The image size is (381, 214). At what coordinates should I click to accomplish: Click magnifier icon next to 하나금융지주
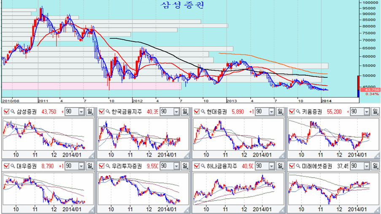click(x=203, y=166)
